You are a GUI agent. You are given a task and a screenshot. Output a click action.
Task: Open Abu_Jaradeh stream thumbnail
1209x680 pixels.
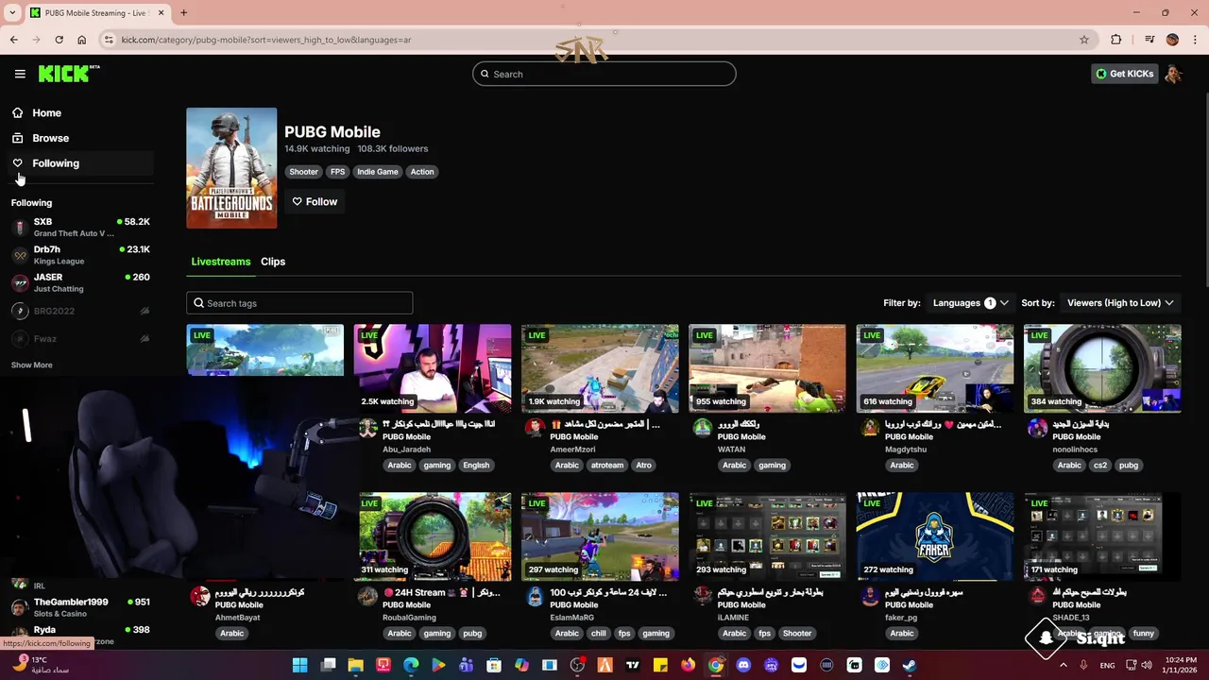(x=433, y=368)
